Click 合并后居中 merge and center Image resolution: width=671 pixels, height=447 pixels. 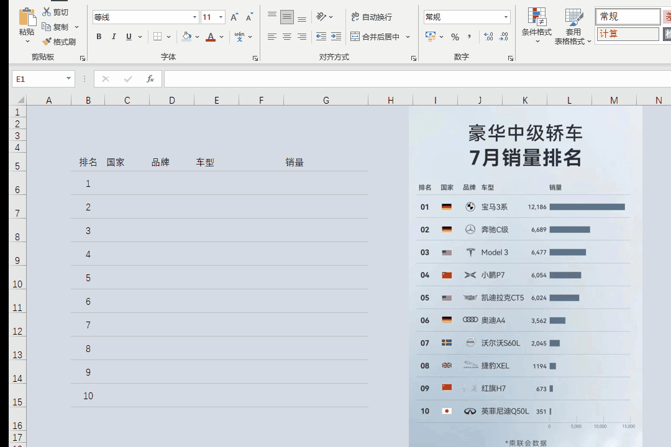(375, 37)
